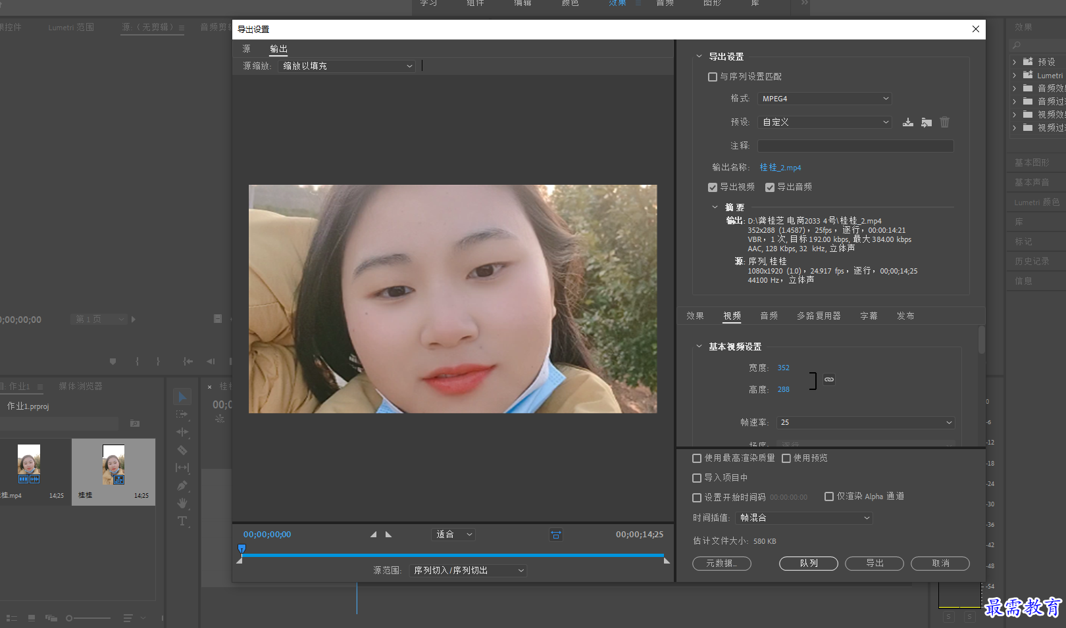The width and height of the screenshot is (1066, 628).
Task: Enable use maximum render quality checkbox
Action: coord(697,458)
